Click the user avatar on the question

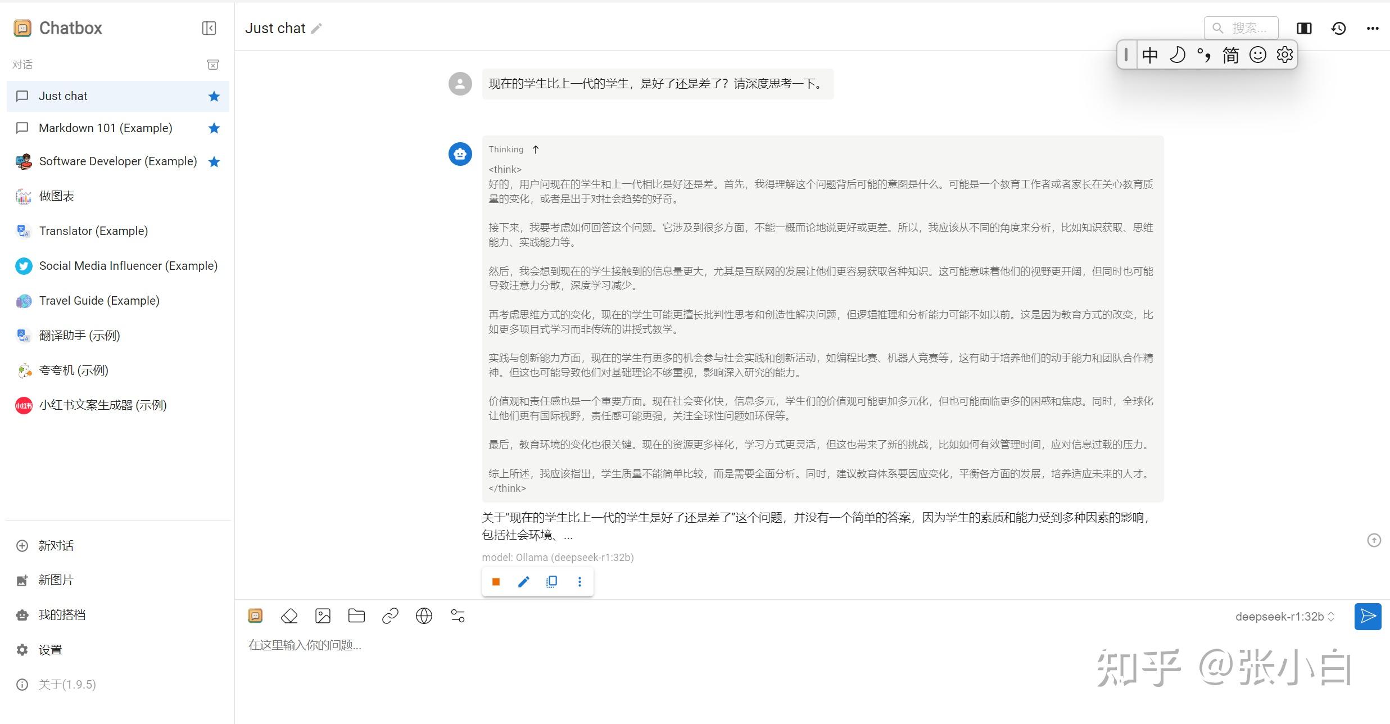(460, 84)
